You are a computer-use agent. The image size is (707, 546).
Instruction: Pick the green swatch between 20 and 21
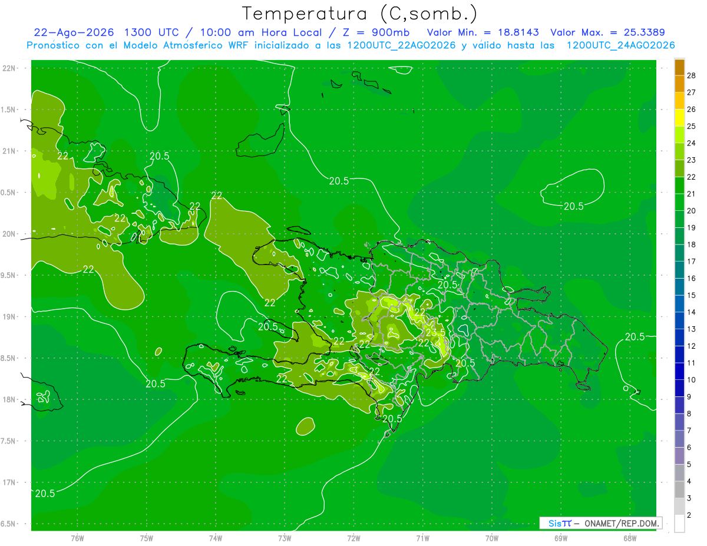coord(680,202)
